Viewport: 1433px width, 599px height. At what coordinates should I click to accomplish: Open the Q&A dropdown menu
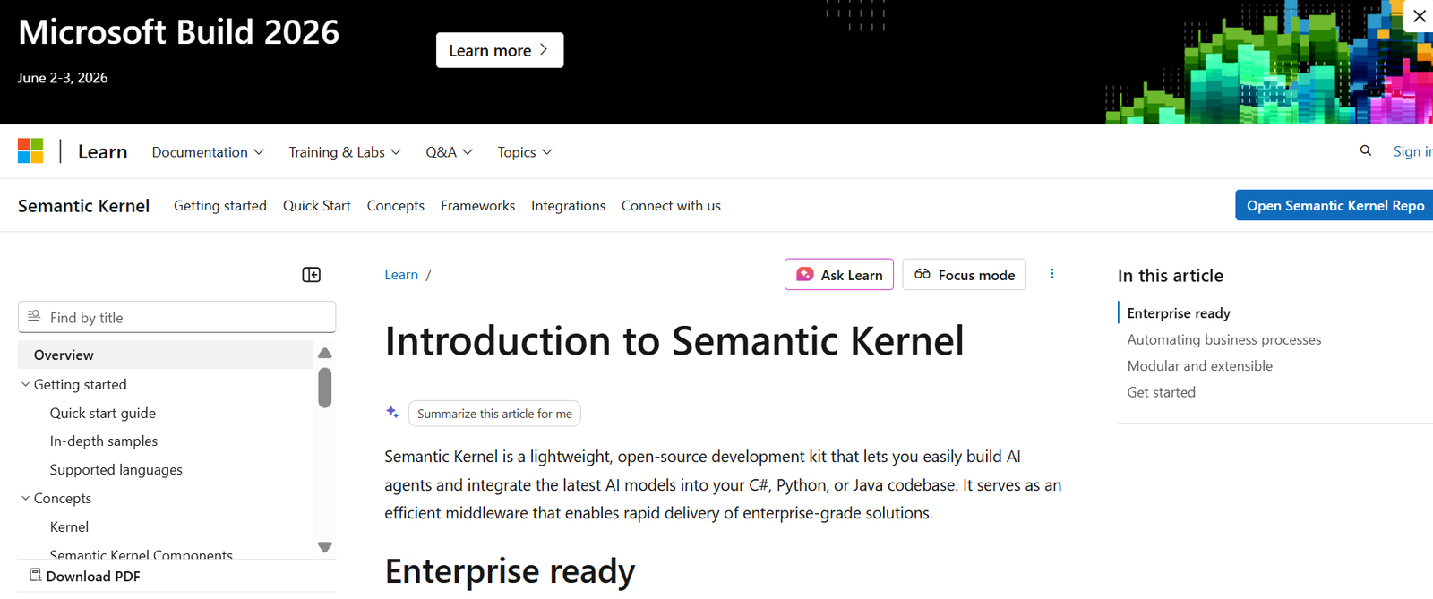tap(449, 152)
